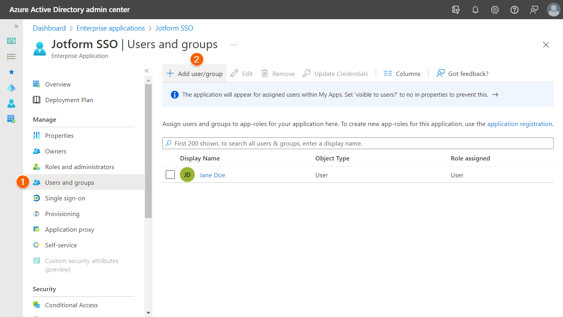Open the feedback icon in header
The height and width of the screenshot is (317, 563).
click(534, 10)
